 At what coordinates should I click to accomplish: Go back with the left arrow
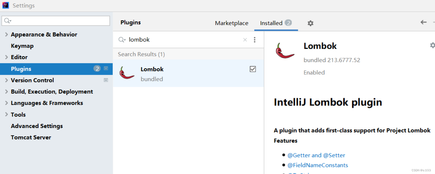pyautogui.click(x=423, y=22)
